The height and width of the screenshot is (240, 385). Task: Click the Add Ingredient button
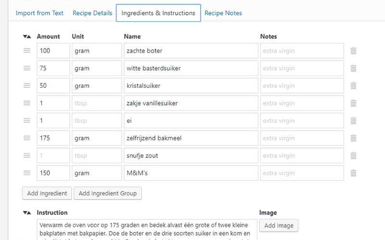coord(47,193)
